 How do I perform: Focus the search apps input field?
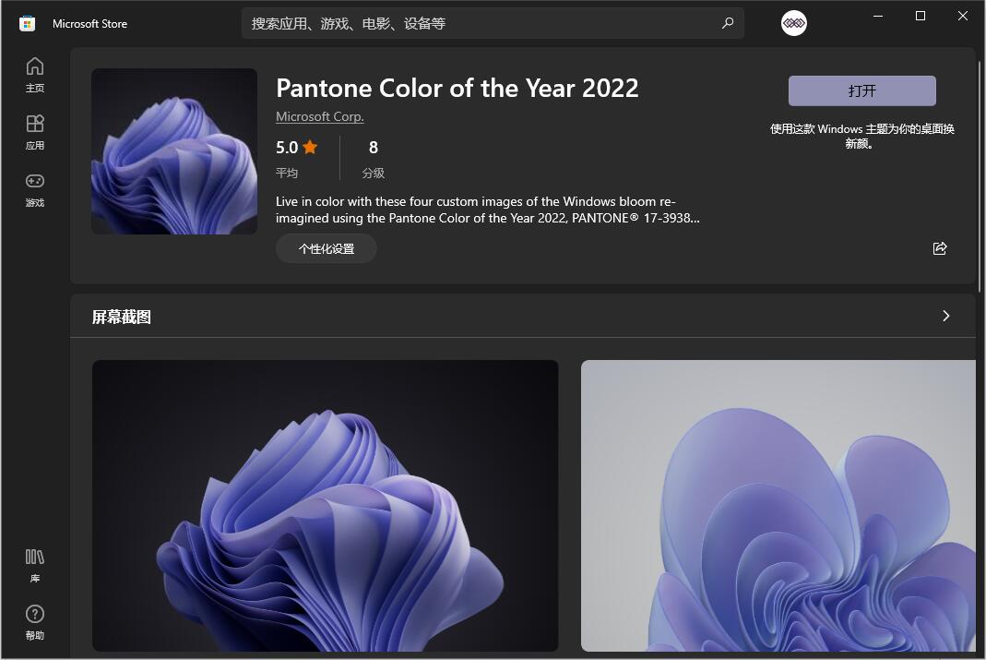pos(493,23)
